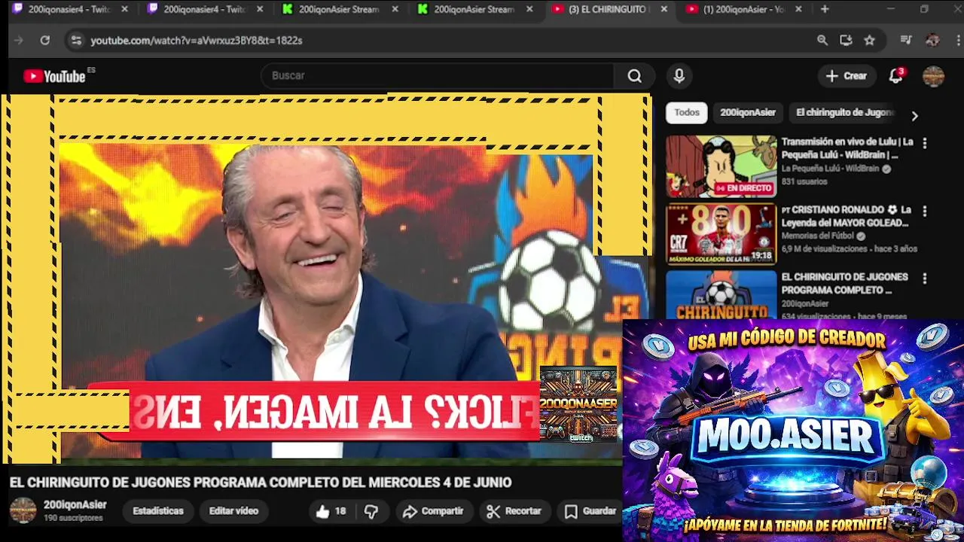Screen dimensions: 964x542
Task: Click 'La Pequeña Lulú - WildBrain' channel name
Action: tap(830, 169)
